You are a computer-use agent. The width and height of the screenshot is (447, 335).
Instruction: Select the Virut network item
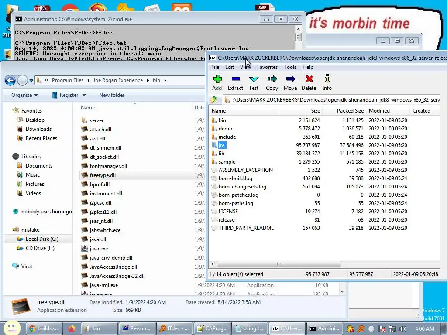(x=27, y=267)
